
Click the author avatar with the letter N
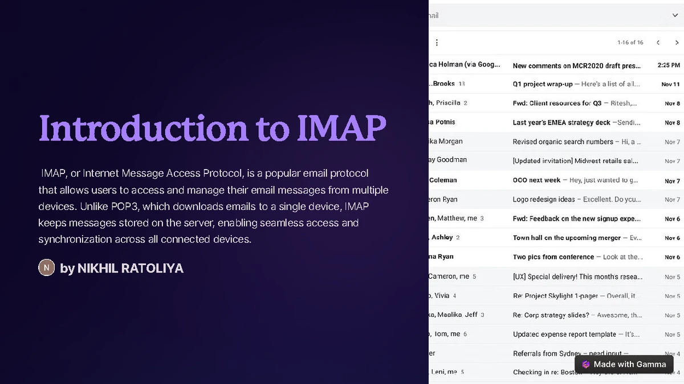coord(46,267)
